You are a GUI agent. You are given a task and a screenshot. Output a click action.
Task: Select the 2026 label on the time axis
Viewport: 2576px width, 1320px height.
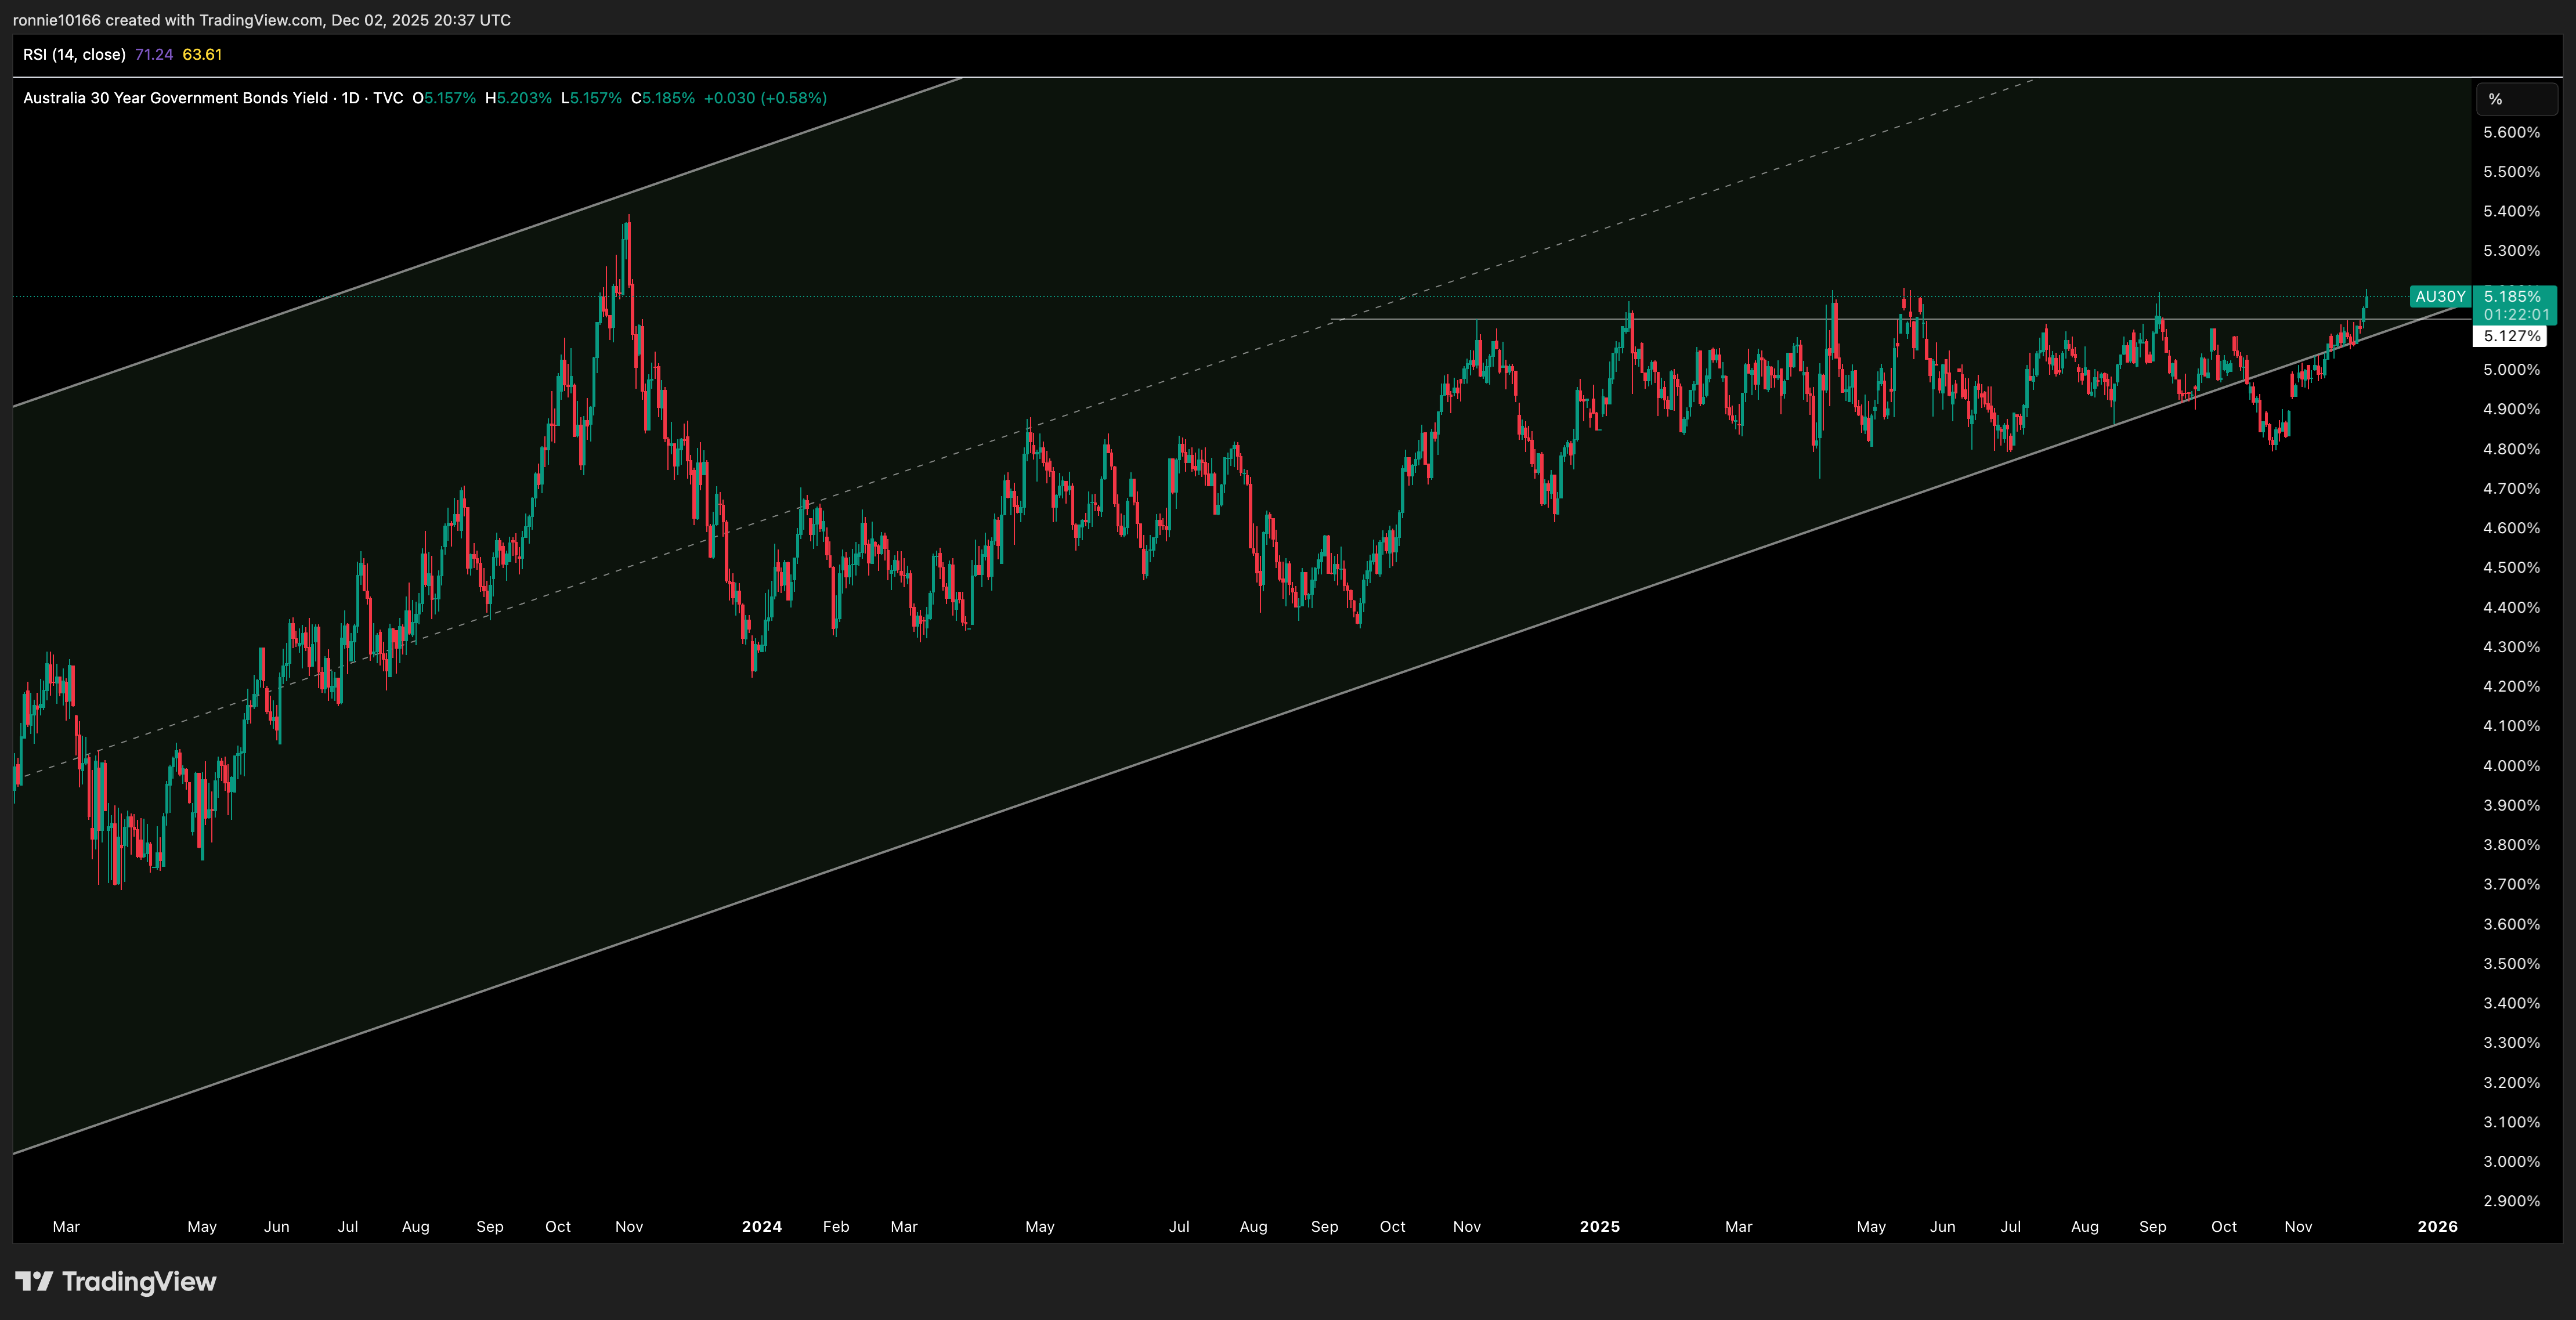[2437, 1227]
